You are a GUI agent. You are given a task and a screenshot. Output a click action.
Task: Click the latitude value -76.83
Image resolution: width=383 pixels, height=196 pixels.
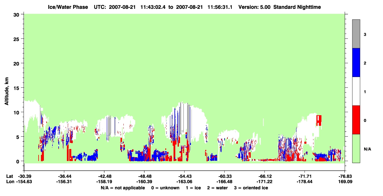(344, 176)
